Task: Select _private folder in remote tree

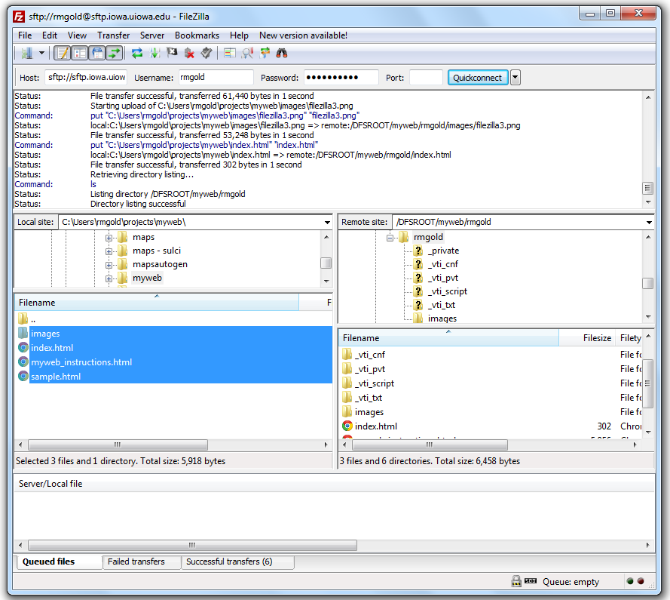Action: (x=445, y=251)
